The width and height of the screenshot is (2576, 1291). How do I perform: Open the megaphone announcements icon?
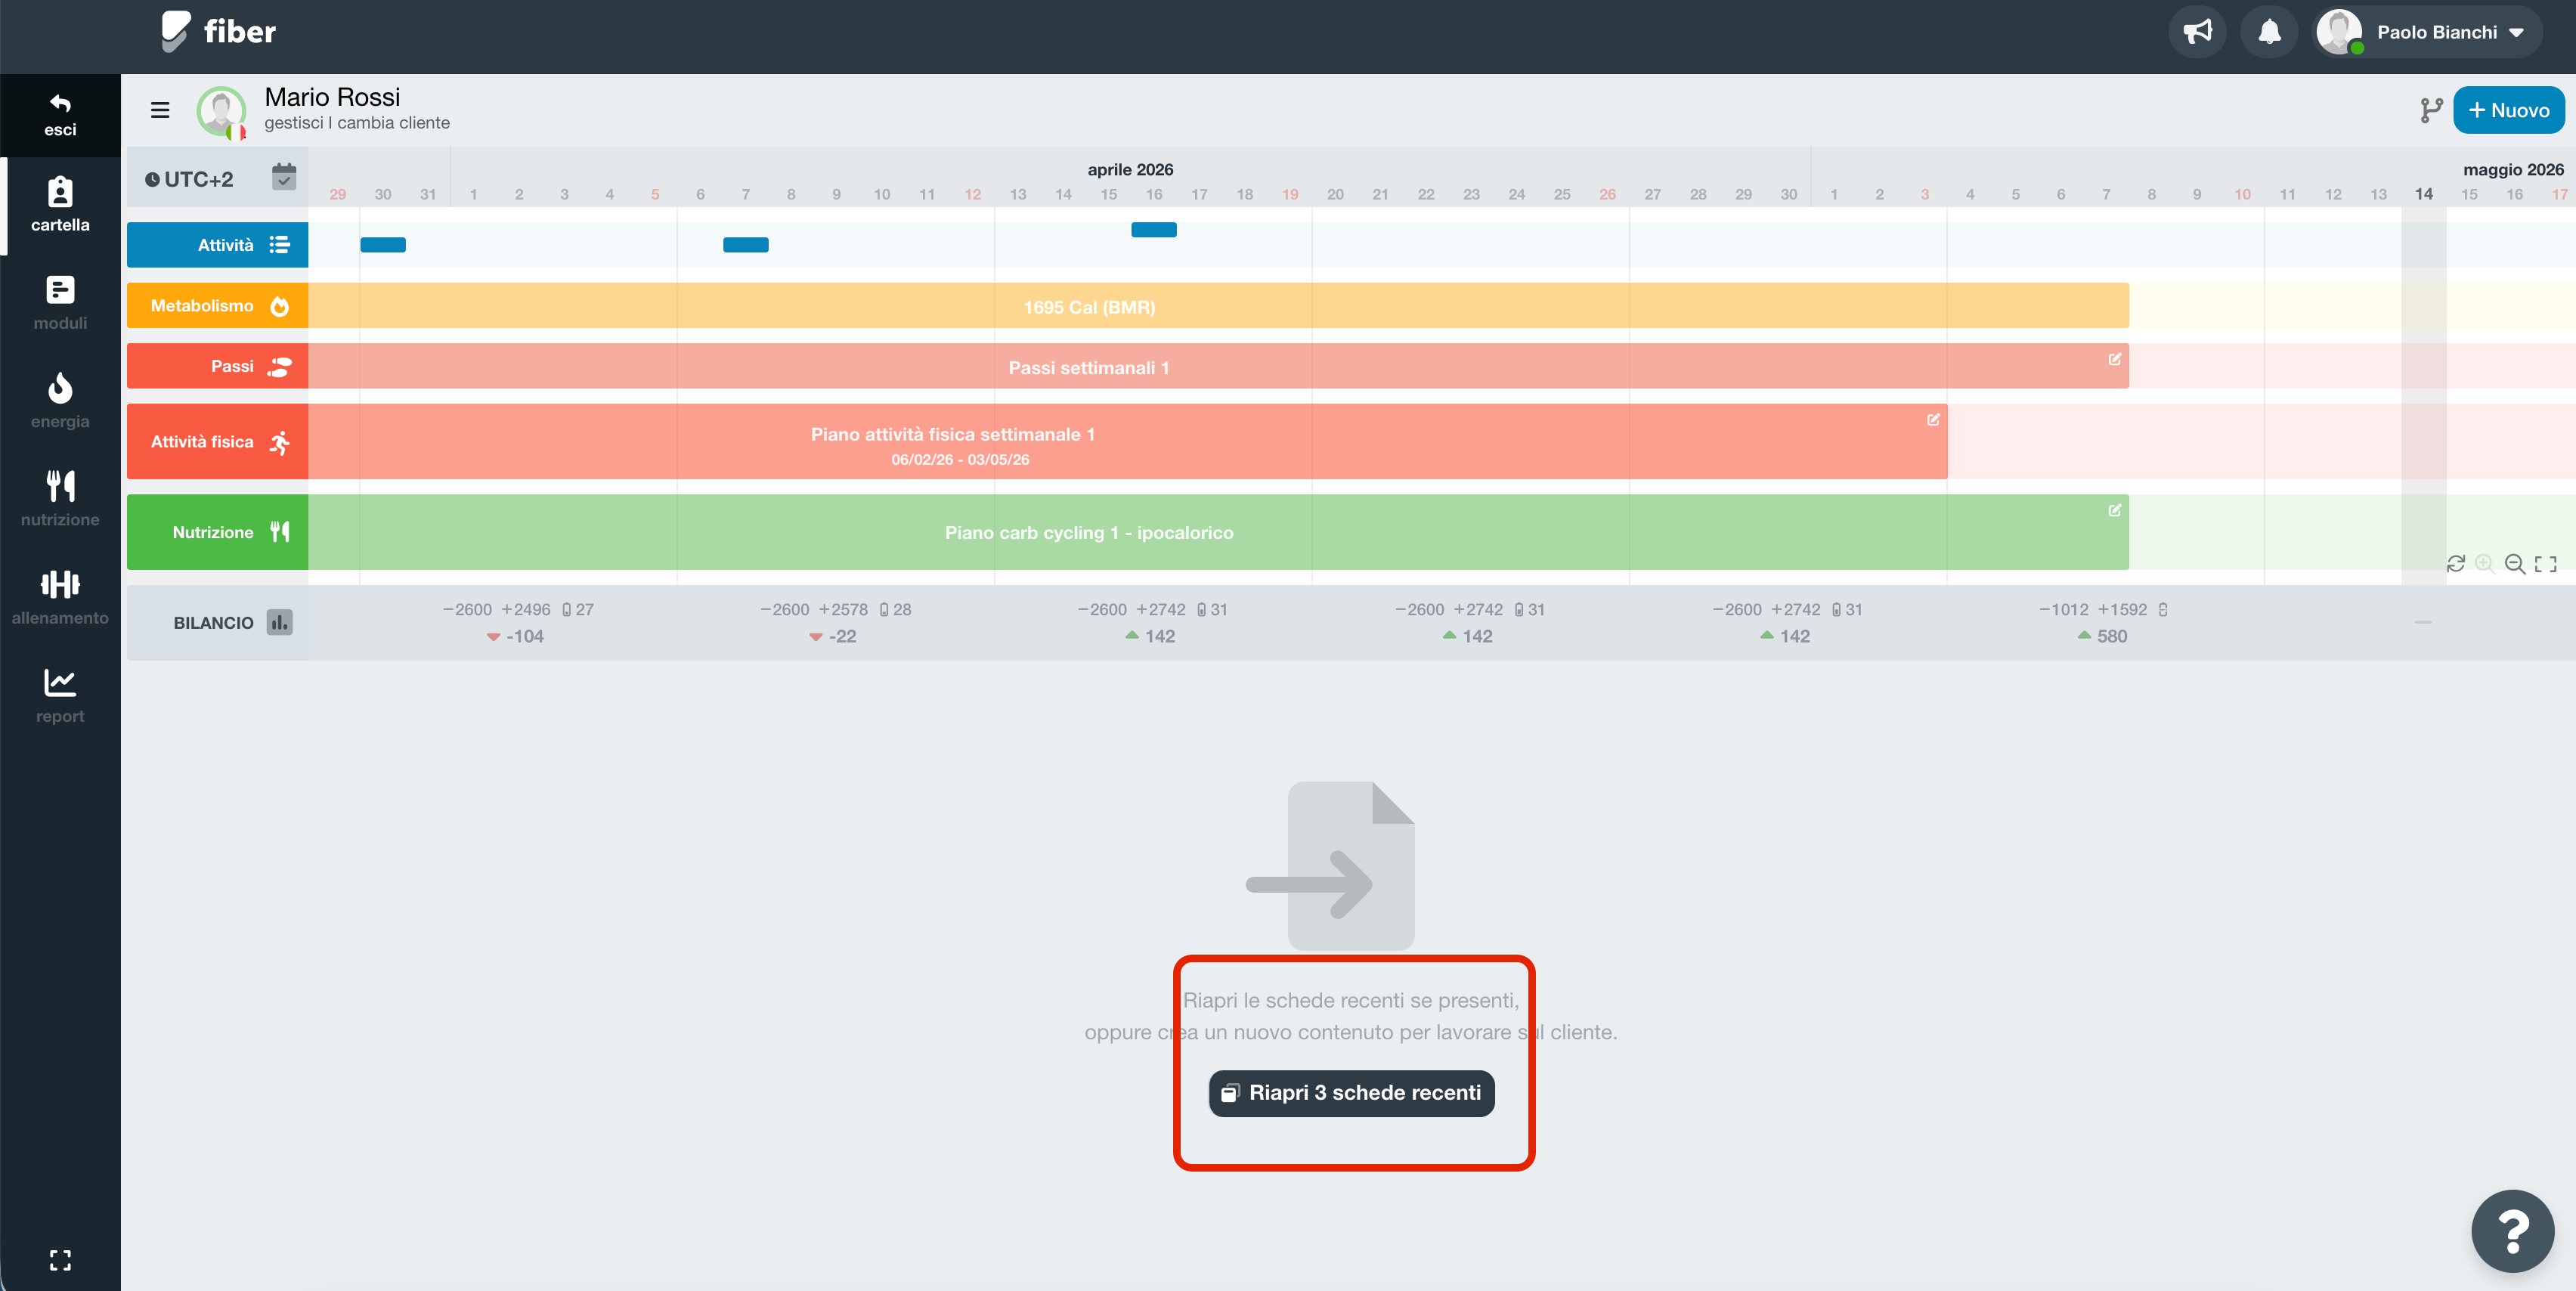[x=2197, y=32]
